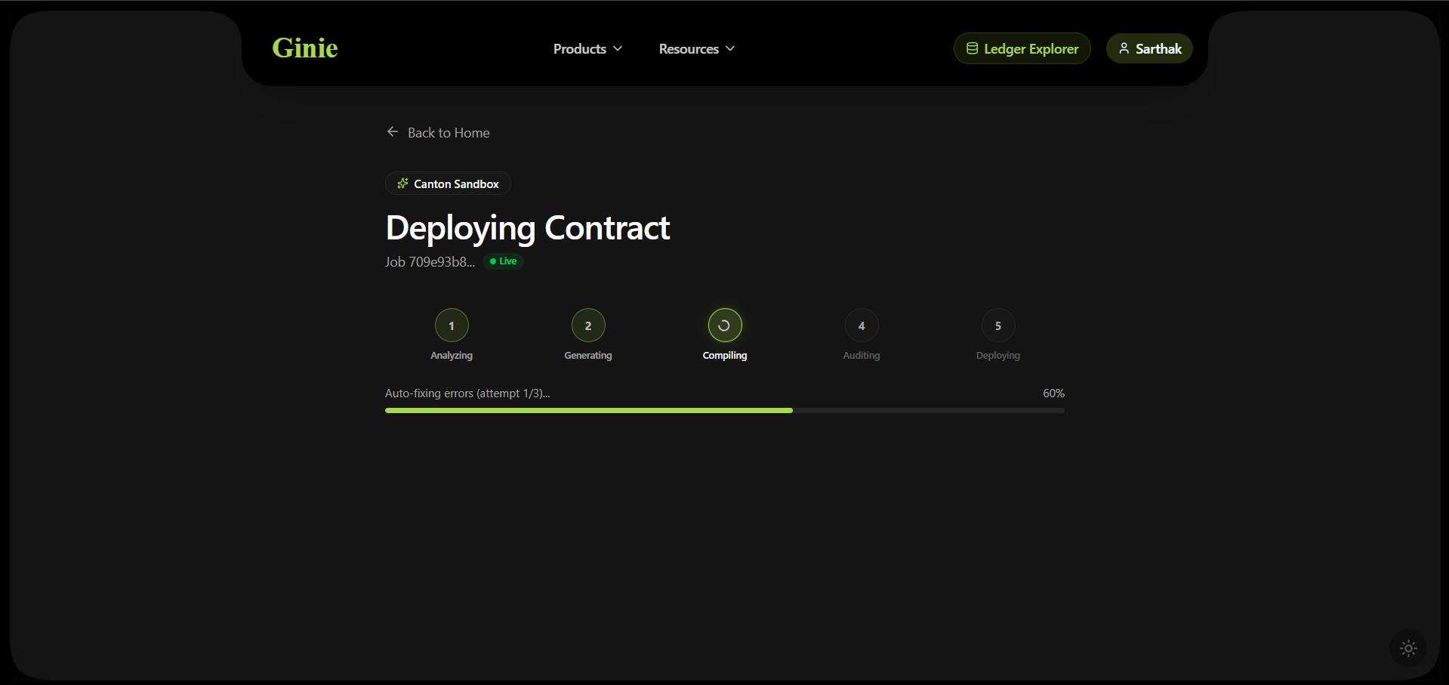
Task: Click the Ledger Explorer database icon
Action: tap(973, 48)
